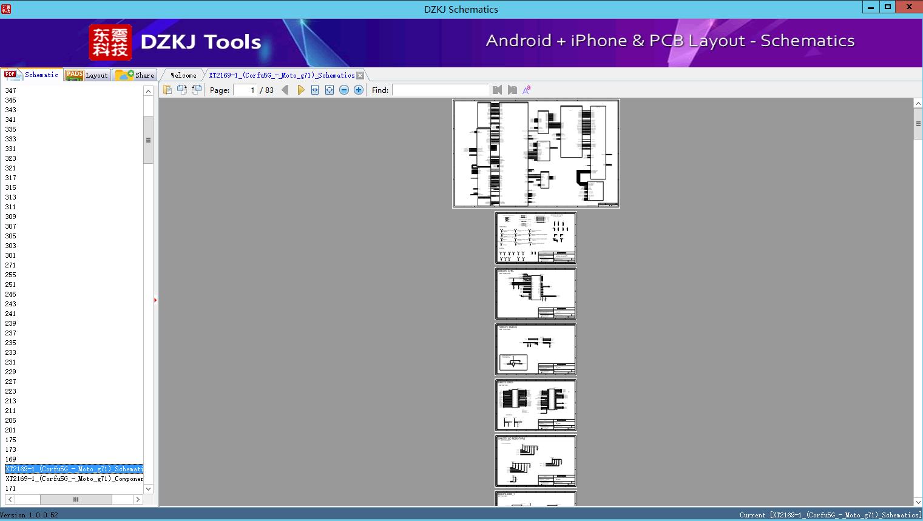923x521 pixels.
Task: Select list item 347
Action: 11,90
